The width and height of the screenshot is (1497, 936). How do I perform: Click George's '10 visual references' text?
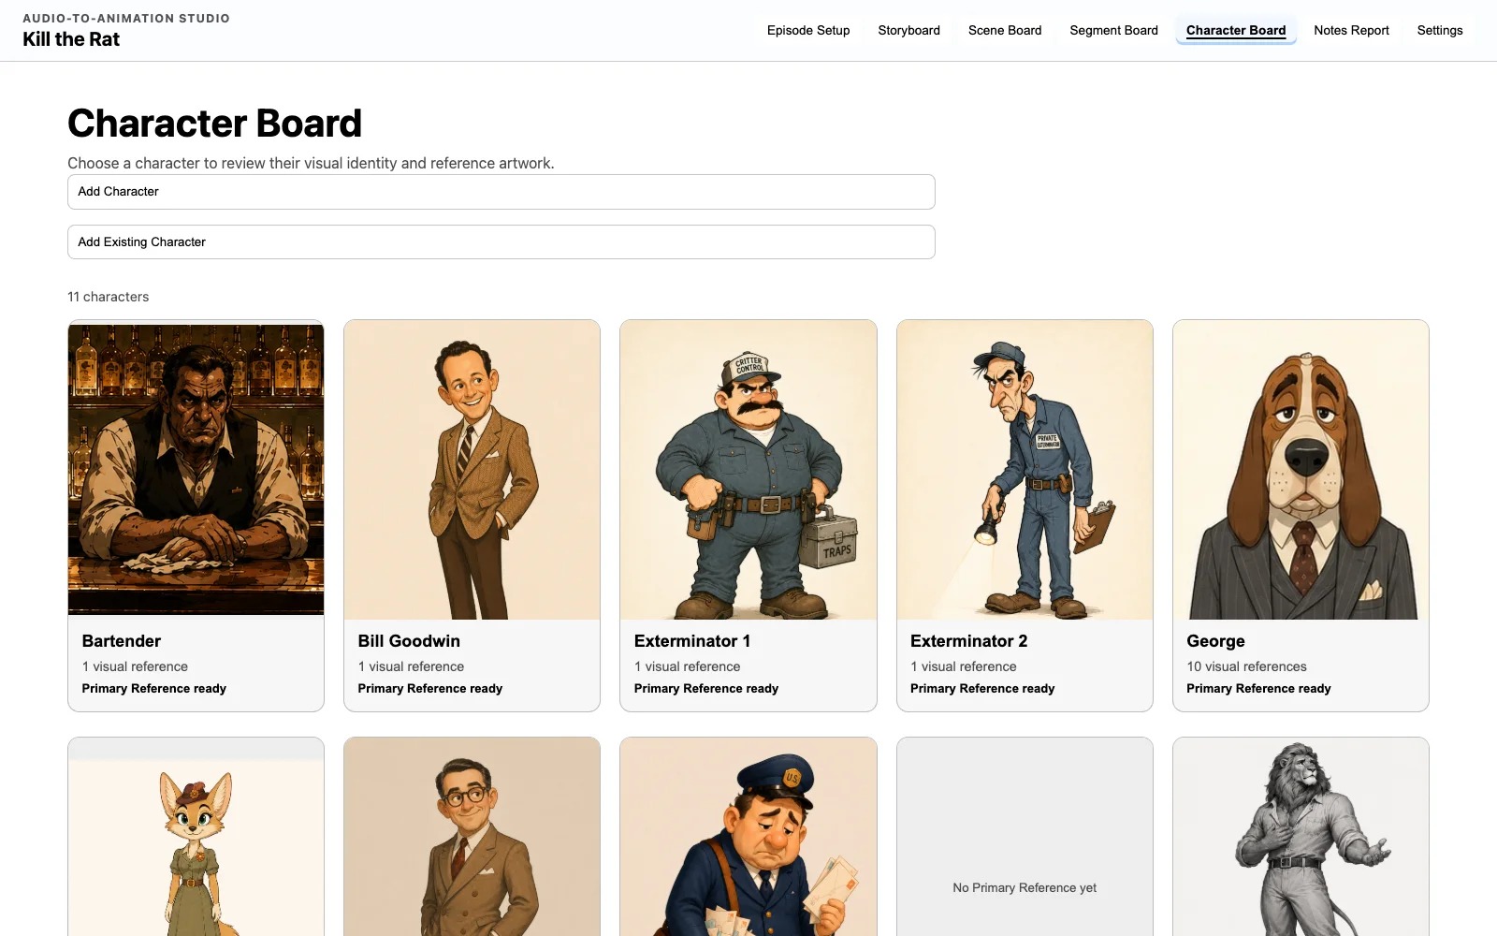click(x=1246, y=666)
